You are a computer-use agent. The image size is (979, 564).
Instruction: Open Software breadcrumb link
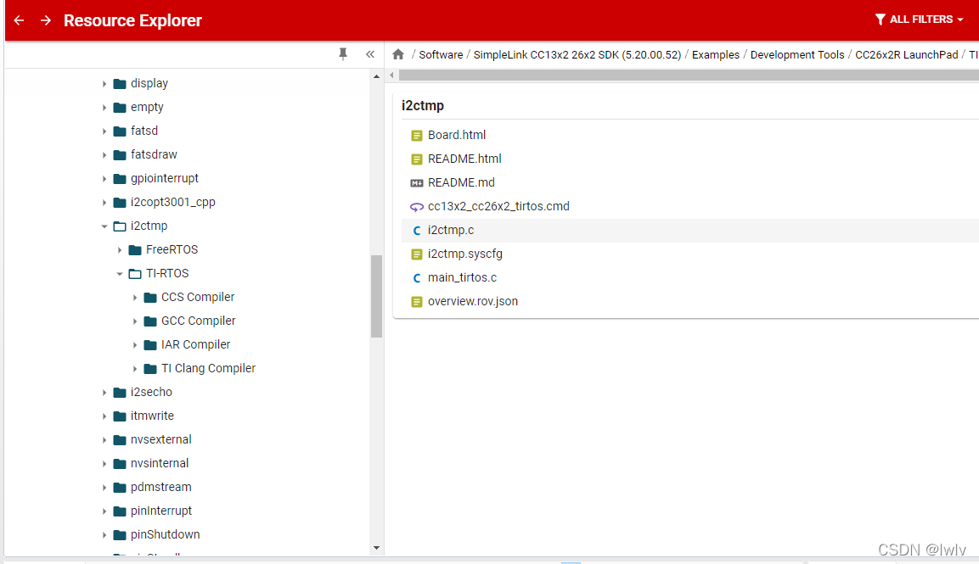(441, 55)
